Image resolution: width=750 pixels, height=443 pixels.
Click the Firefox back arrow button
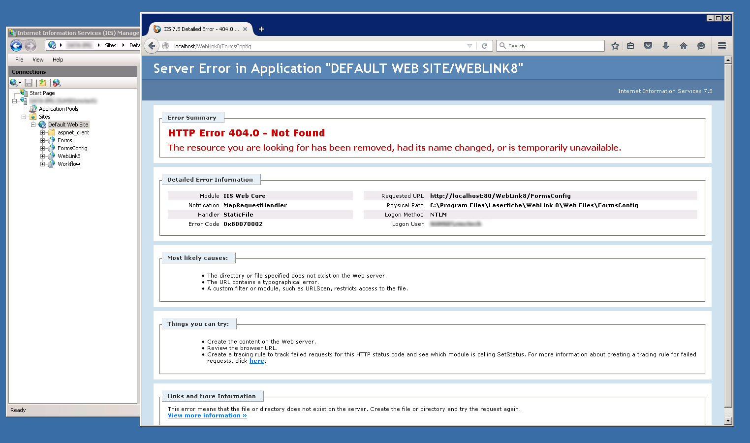pos(152,46)
